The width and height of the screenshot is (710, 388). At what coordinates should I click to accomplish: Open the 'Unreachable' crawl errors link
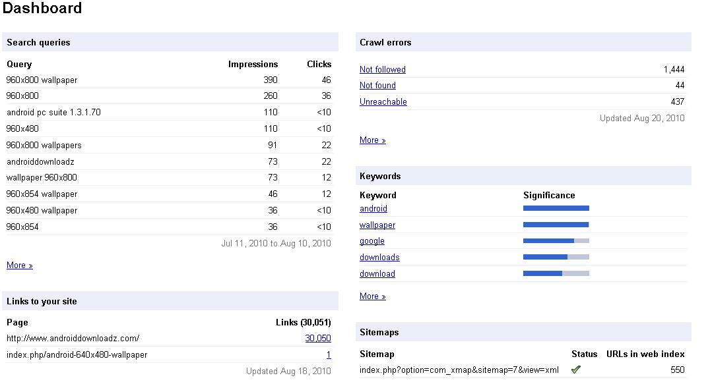(383, 102)
